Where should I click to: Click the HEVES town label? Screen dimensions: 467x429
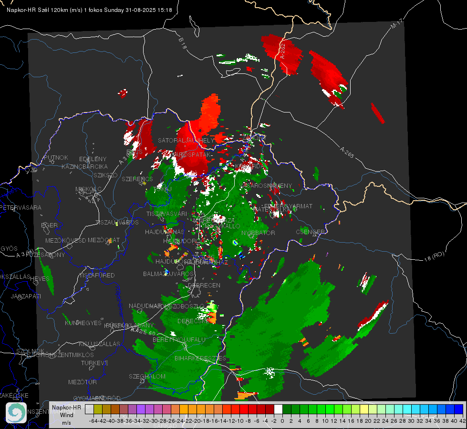click(x=40, y=279)
